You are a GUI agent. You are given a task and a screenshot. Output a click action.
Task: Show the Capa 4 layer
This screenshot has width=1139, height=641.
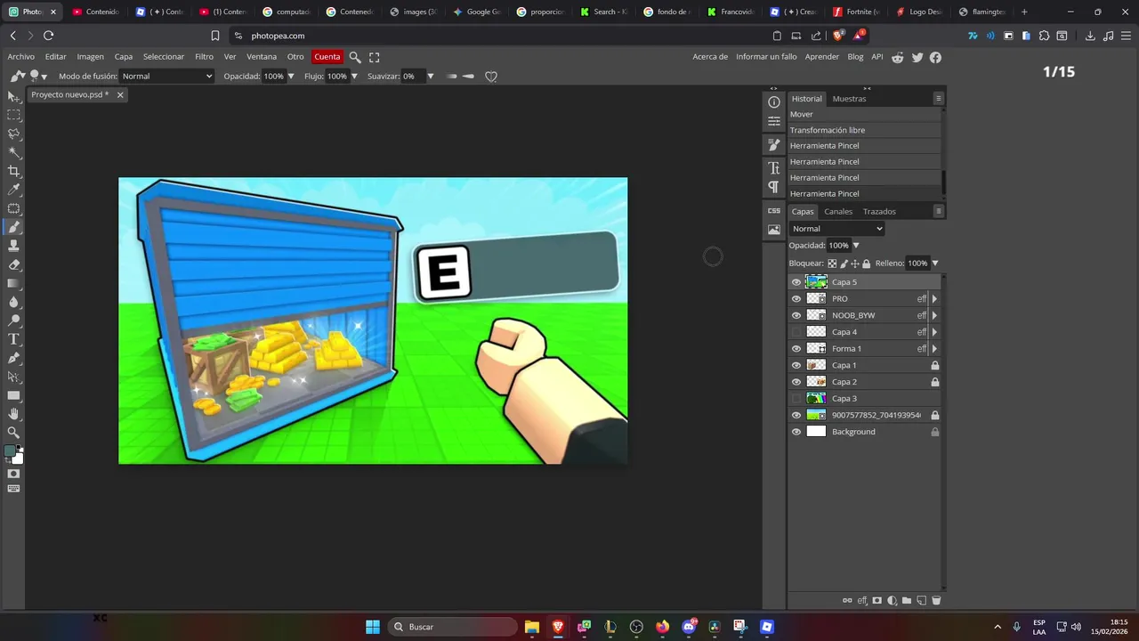pyautogui.click(x=796, y=332)
